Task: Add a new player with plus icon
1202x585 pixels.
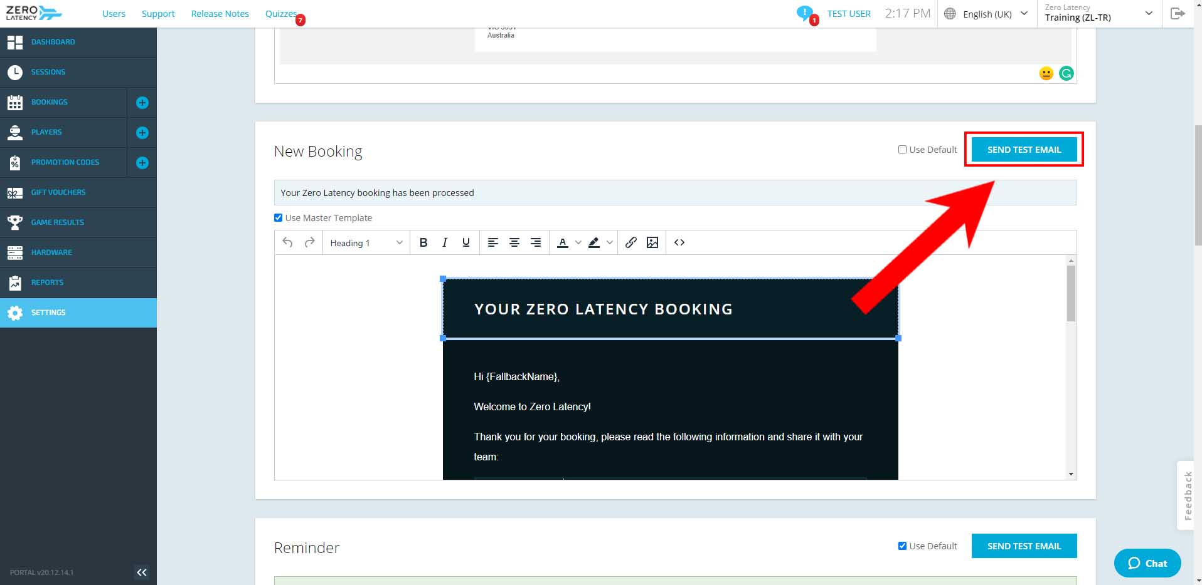Action: pyautogui.click(x=142, y=132)
